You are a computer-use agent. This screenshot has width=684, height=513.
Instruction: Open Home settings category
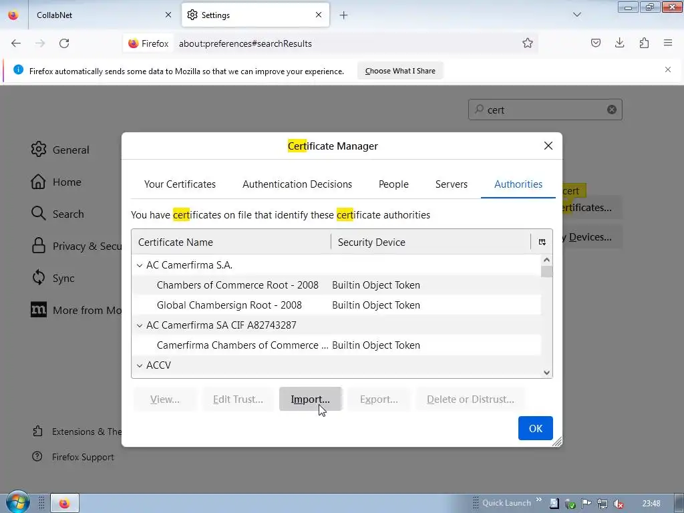coord(56,182)
